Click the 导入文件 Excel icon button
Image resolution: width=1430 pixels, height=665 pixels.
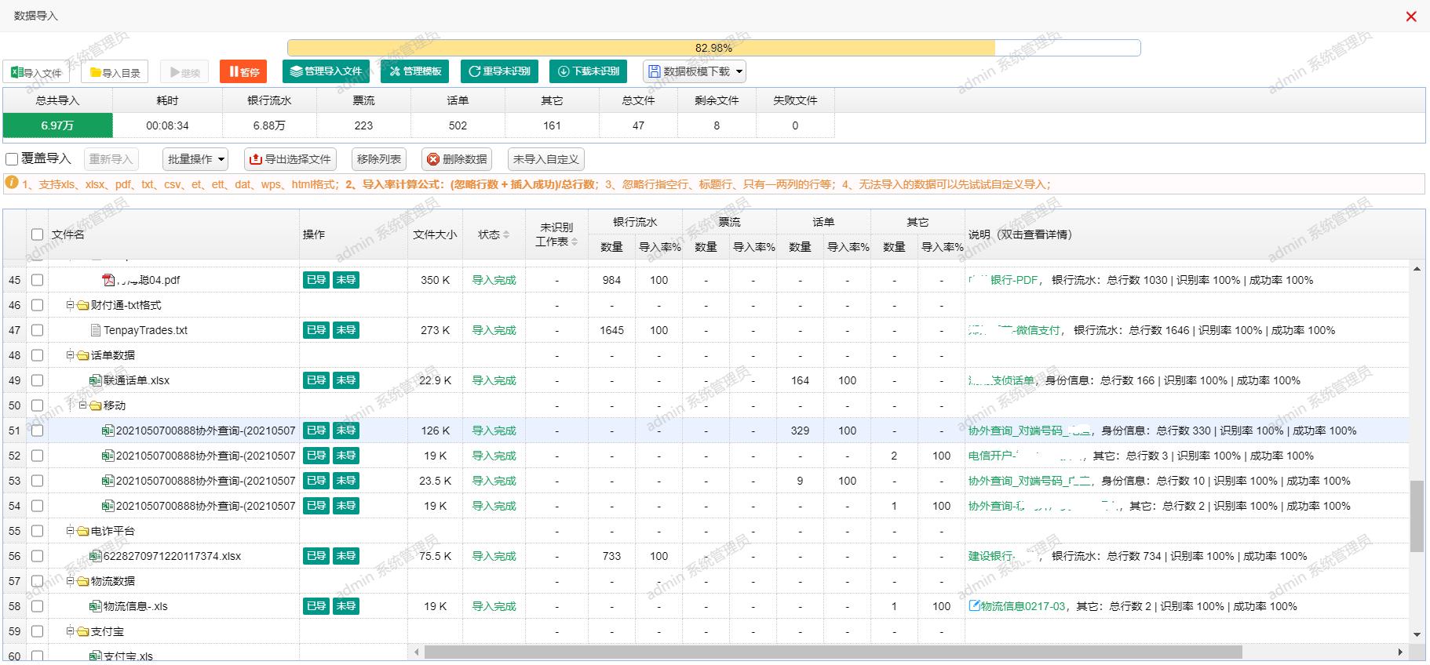coord(36,72)
